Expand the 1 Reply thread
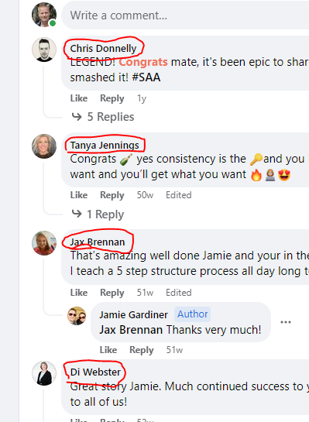This screenshot has width=309, height=422. point(98,214)
